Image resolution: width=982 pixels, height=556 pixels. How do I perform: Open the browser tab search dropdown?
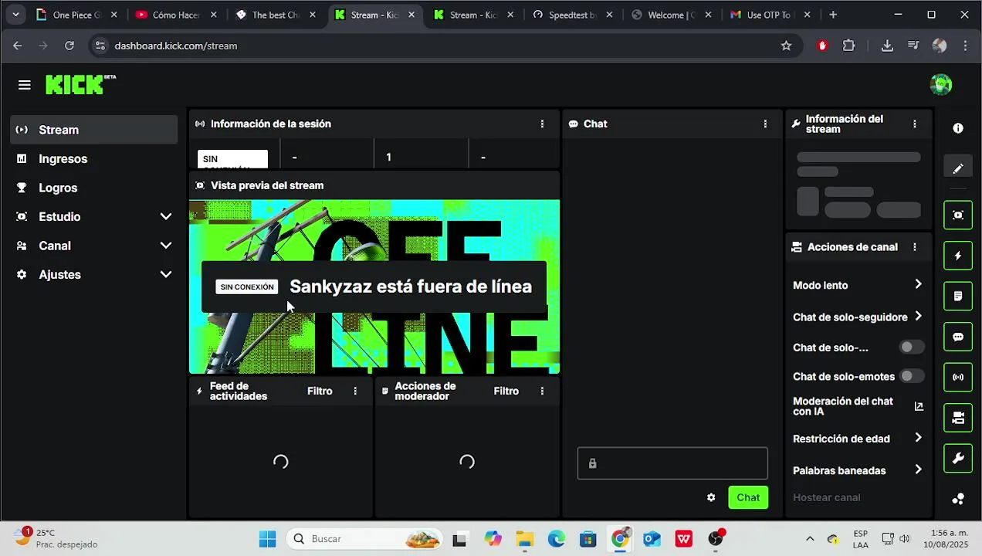tap(15, 15)
